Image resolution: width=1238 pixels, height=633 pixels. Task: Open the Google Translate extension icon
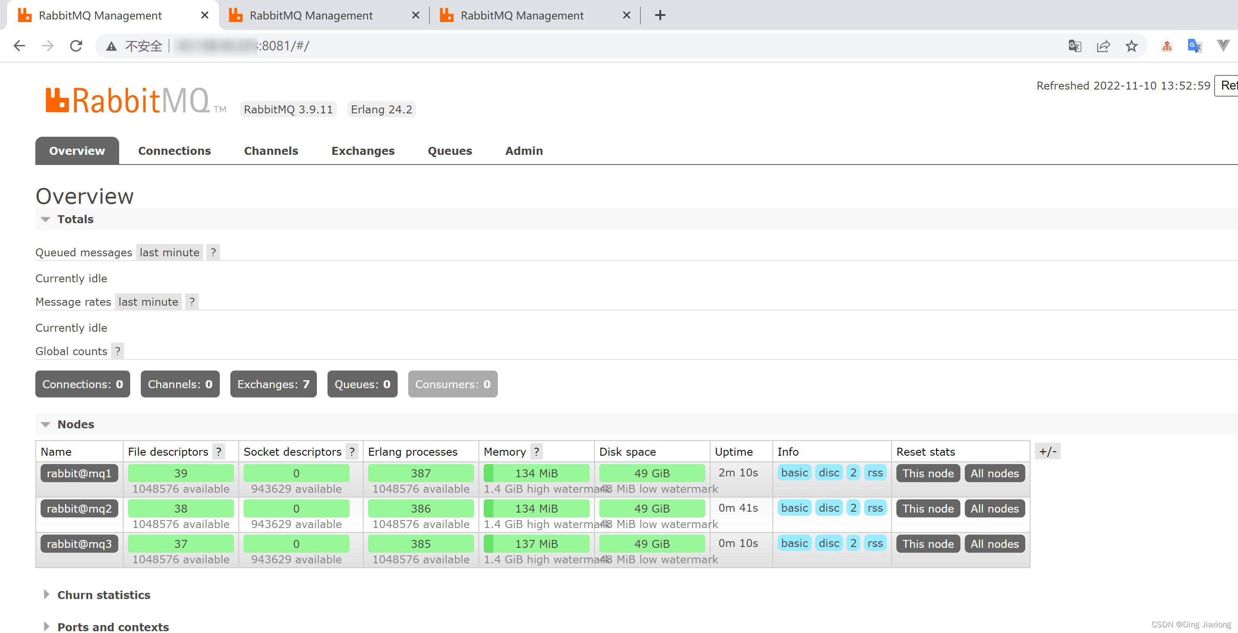pyautogui.click(x=1195, y=46)
